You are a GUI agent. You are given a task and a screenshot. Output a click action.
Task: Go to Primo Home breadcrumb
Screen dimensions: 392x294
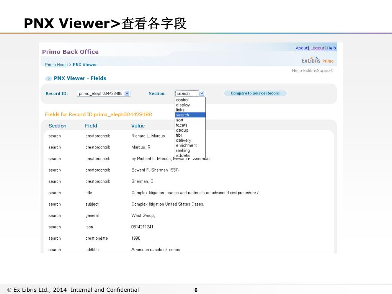(56, 65)
